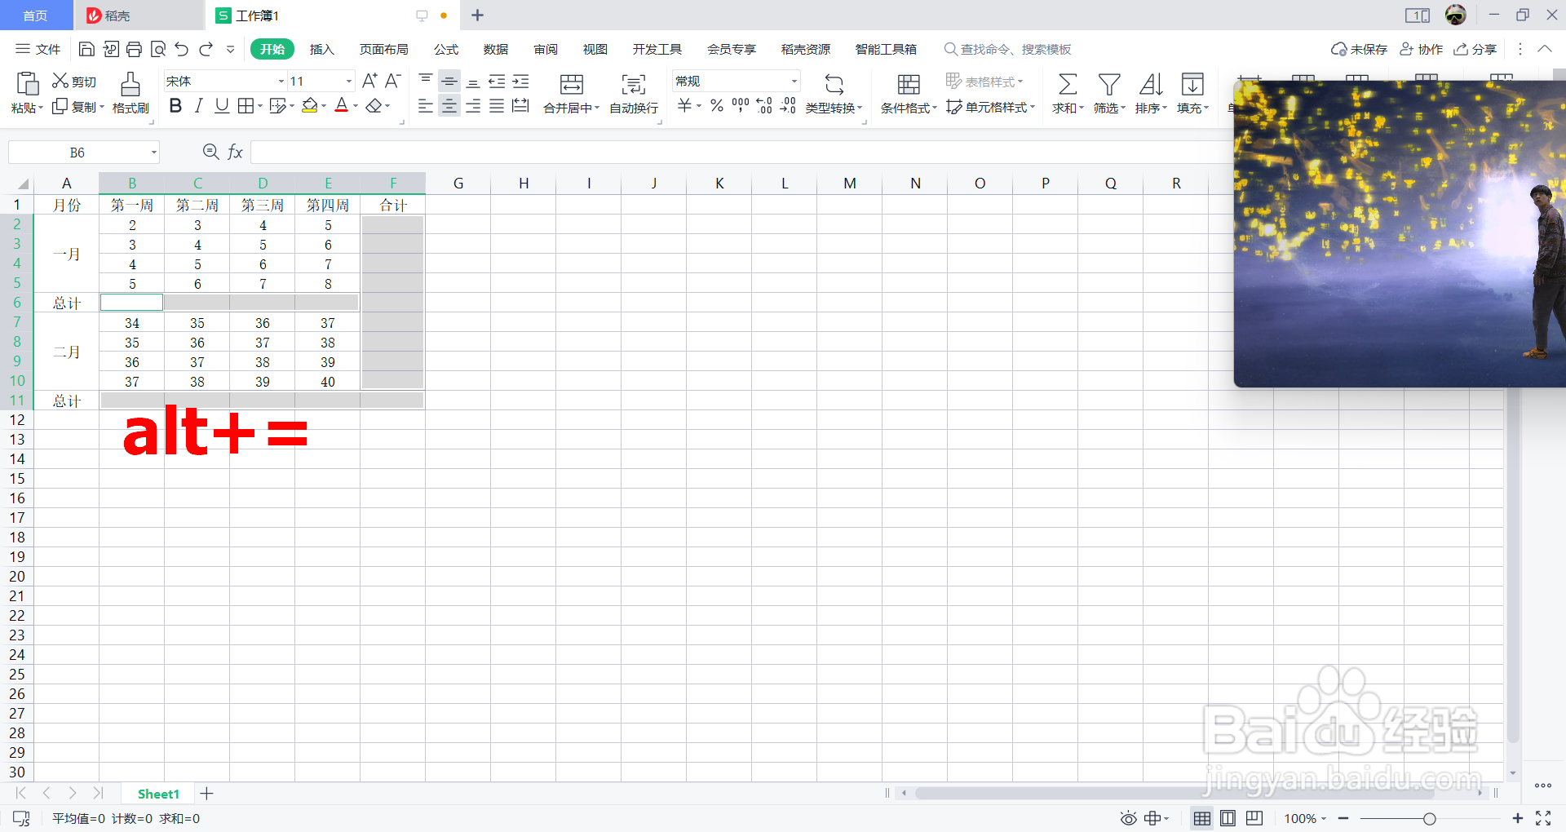Open the font name dropdown 宋体

pos(281,81)
